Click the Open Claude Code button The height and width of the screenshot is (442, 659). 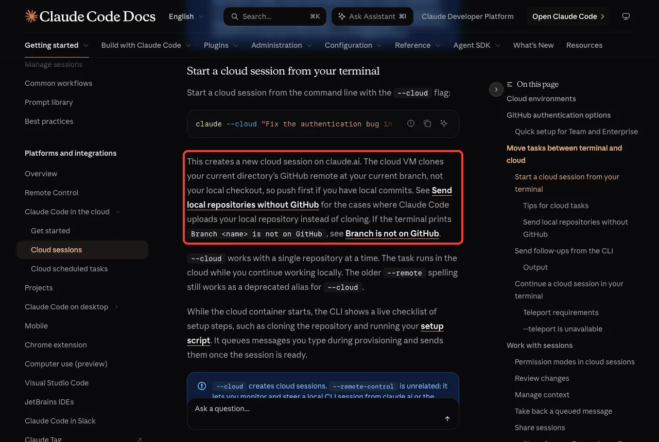[568, 16]
